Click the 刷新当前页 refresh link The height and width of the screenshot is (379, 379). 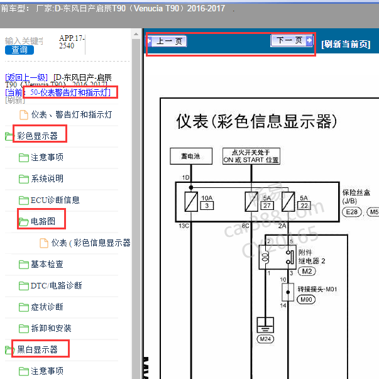pyautogui.click(x=346, y=44)
